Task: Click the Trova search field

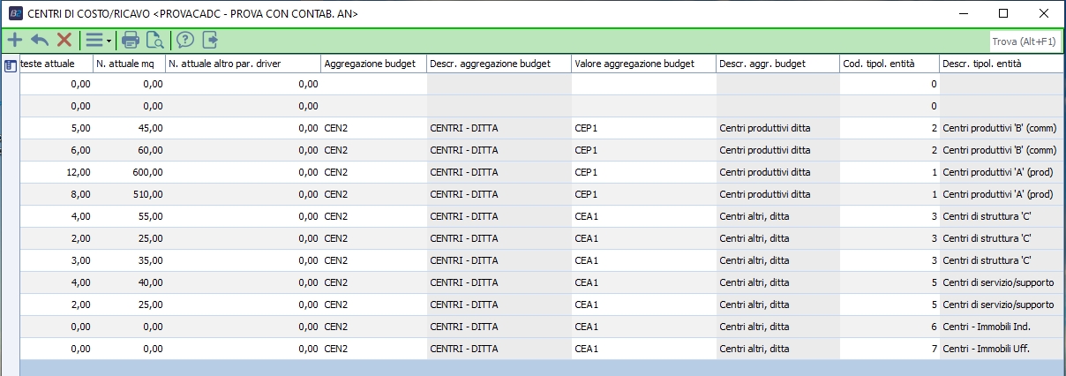Action: (x=1024, y=41)
